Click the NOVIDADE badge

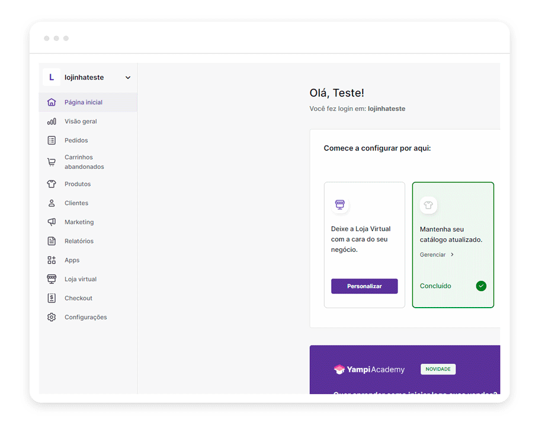point(438,369)
